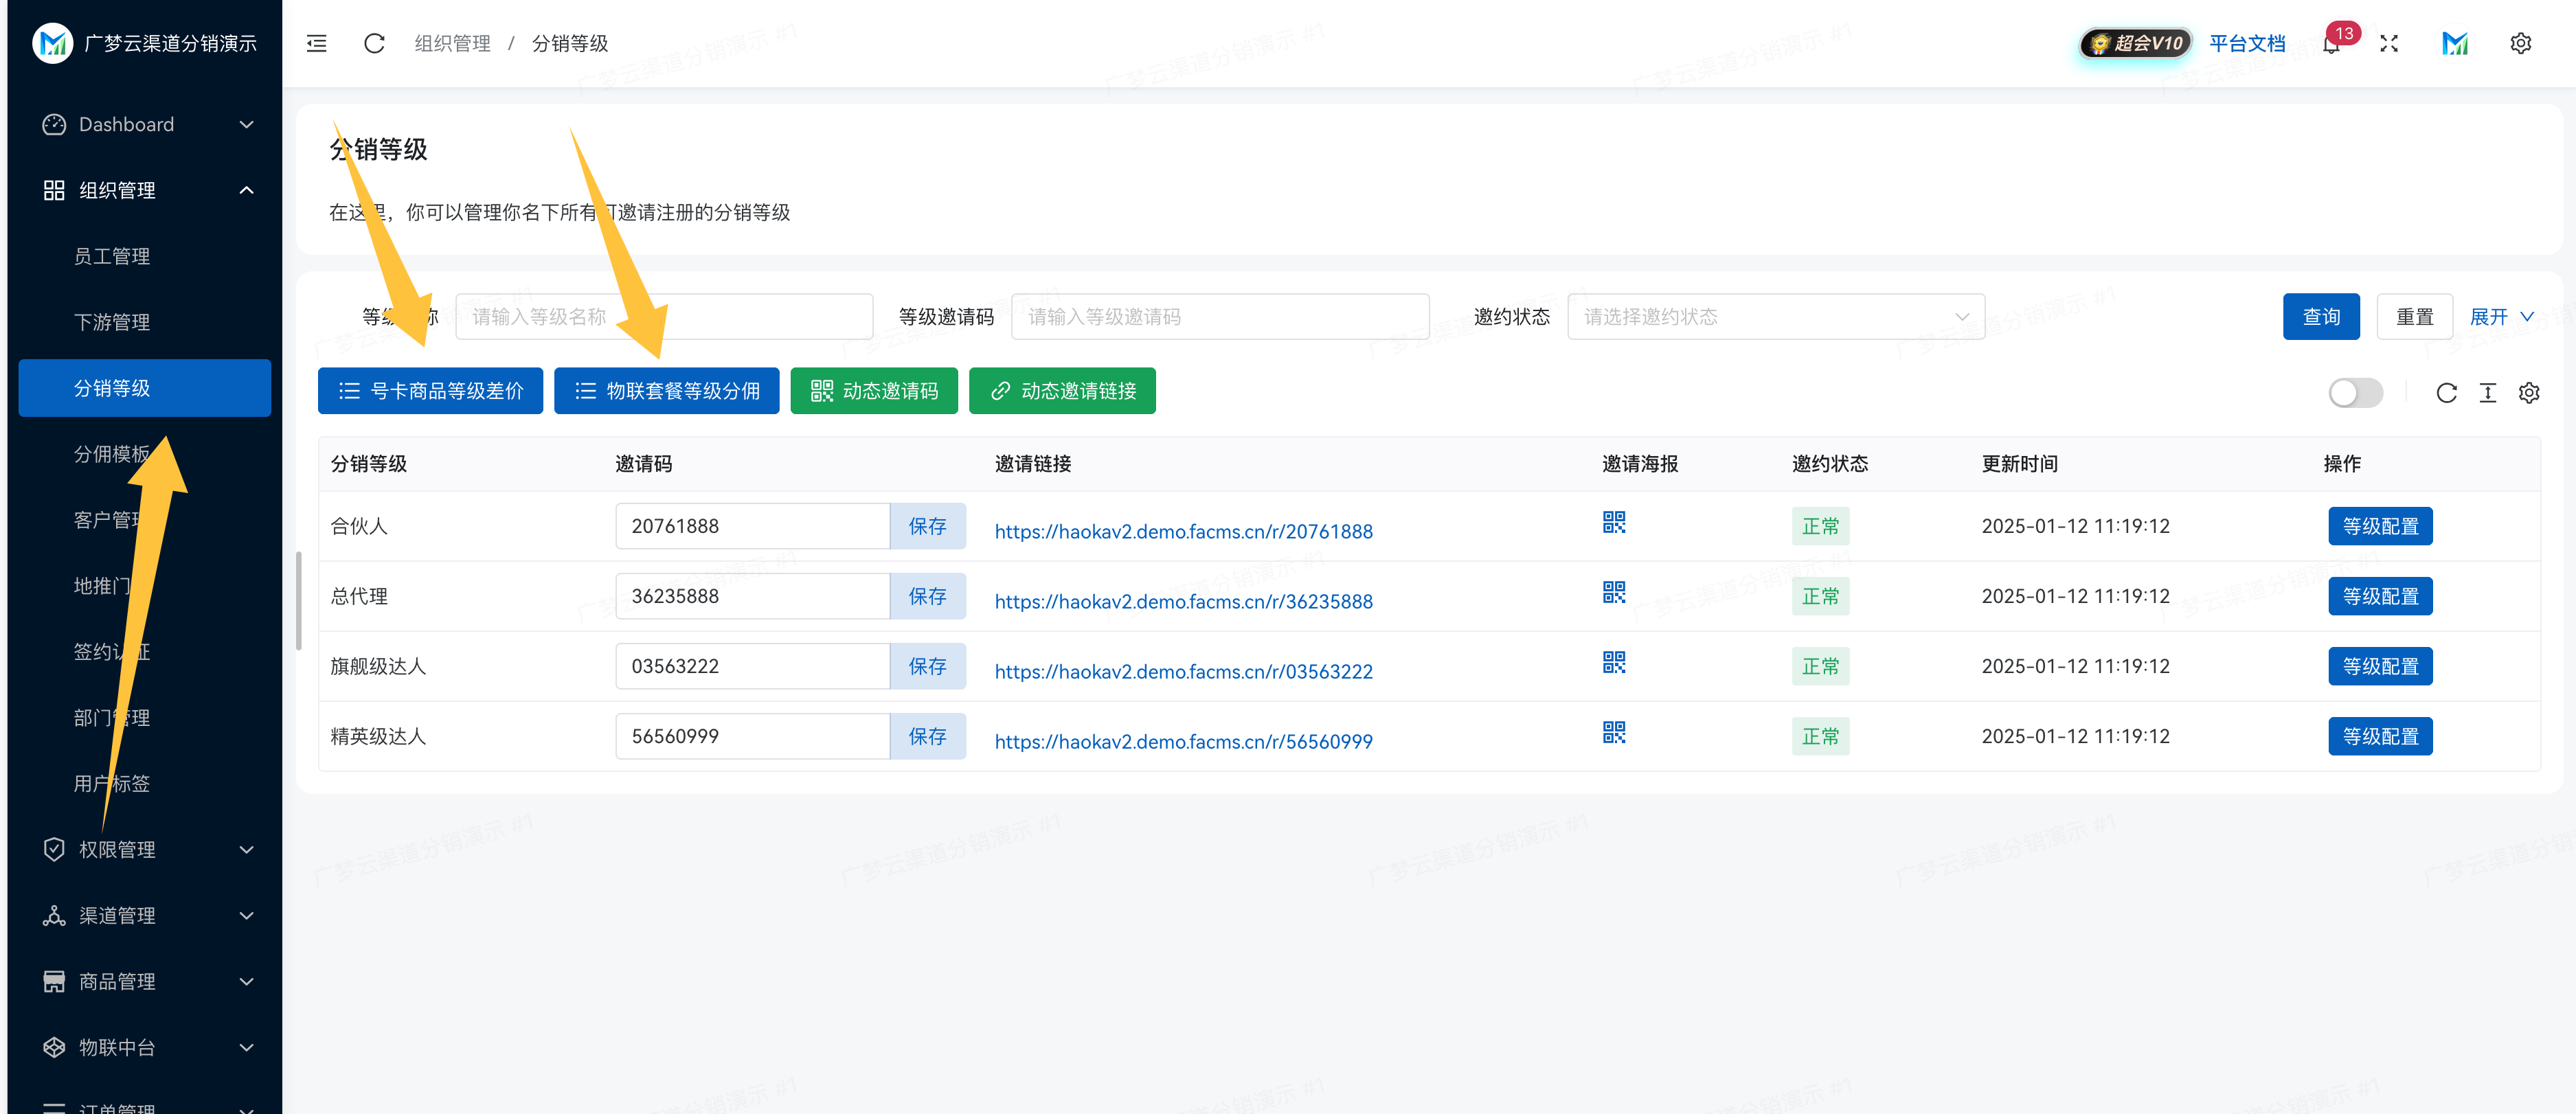Click table density height icon

pyautogui.click(x=2487, y=393)
